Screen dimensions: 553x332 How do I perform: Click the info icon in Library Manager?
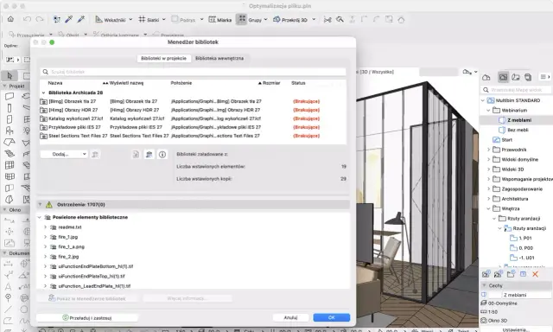click(x=162, y=155)
